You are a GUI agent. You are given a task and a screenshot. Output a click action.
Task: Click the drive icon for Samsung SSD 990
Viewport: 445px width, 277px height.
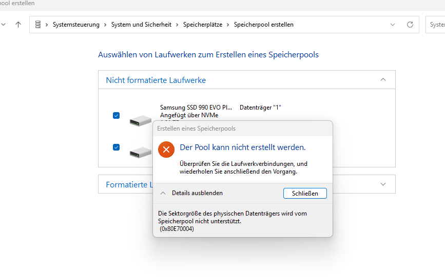click(140, 121)
